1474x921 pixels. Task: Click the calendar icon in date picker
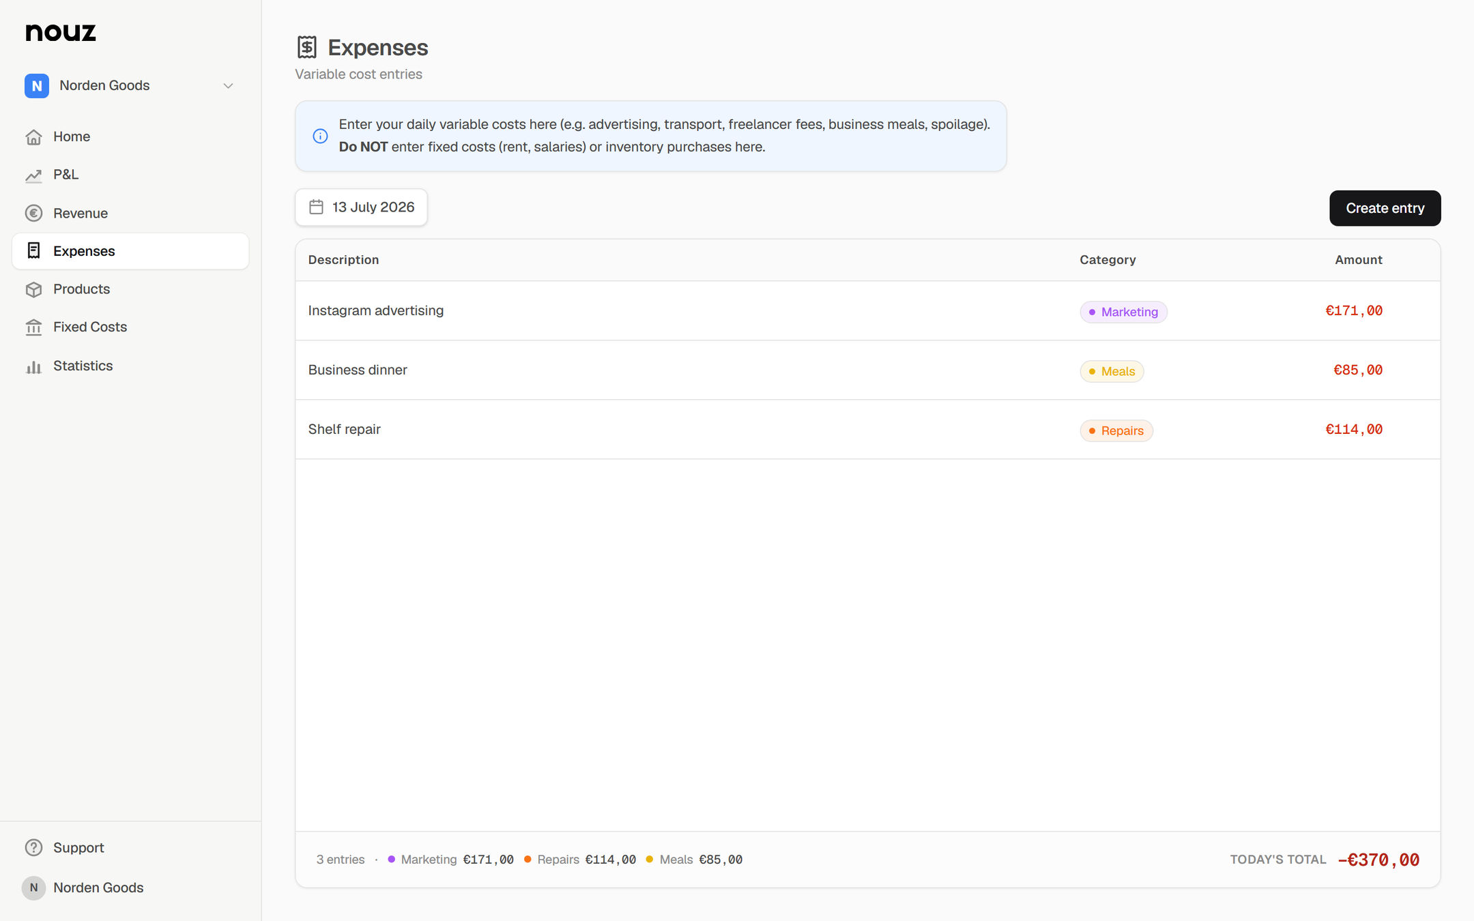(316, 207)
